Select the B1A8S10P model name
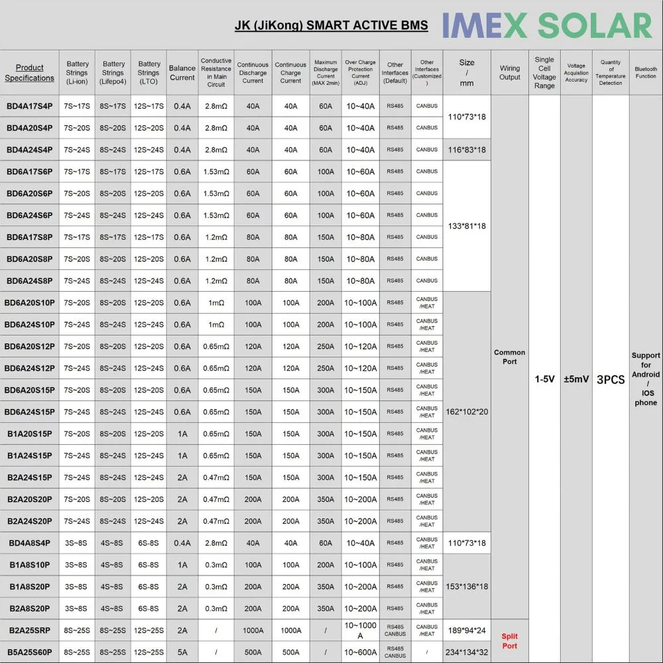Image resolution: width=663 pixels, height=663 pixels. click(x=30, y=565)
